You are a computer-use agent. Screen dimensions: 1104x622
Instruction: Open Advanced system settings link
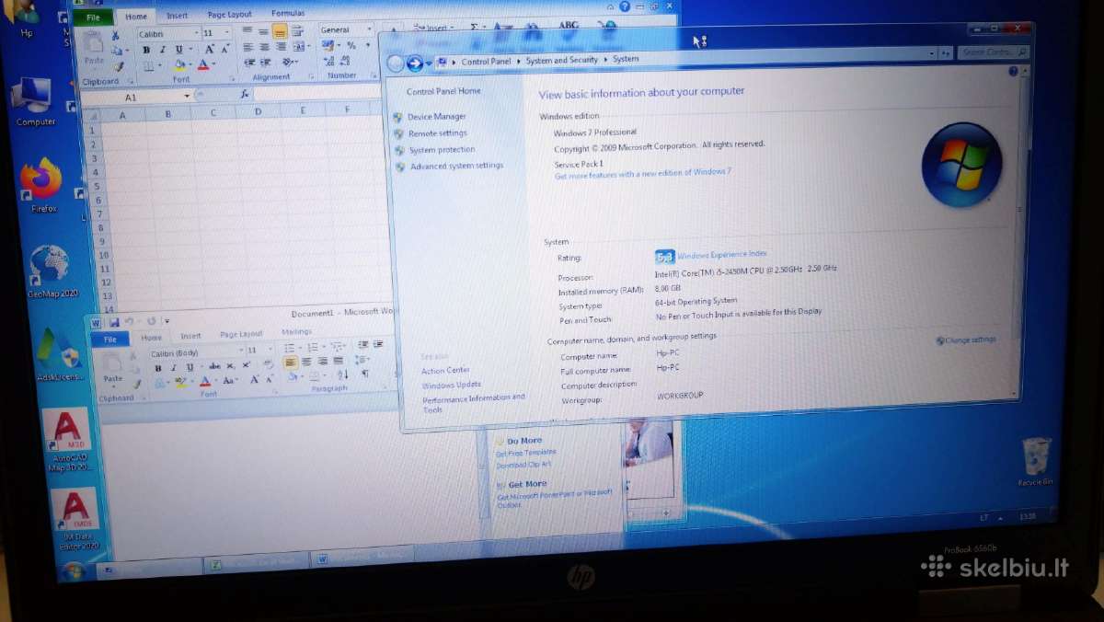[457, 167]
